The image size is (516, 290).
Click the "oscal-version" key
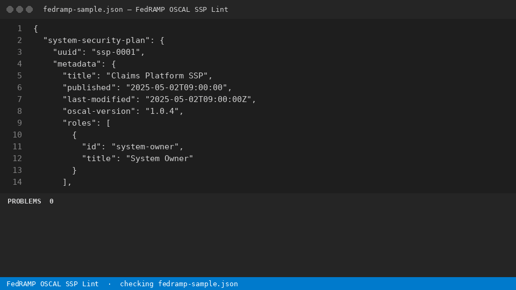click(x=99, y=112)
